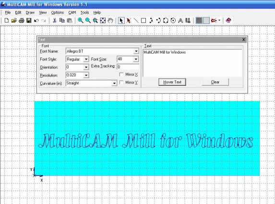Choose the Pan hand tool
The image size is (275, 204).
coord(110,21)
